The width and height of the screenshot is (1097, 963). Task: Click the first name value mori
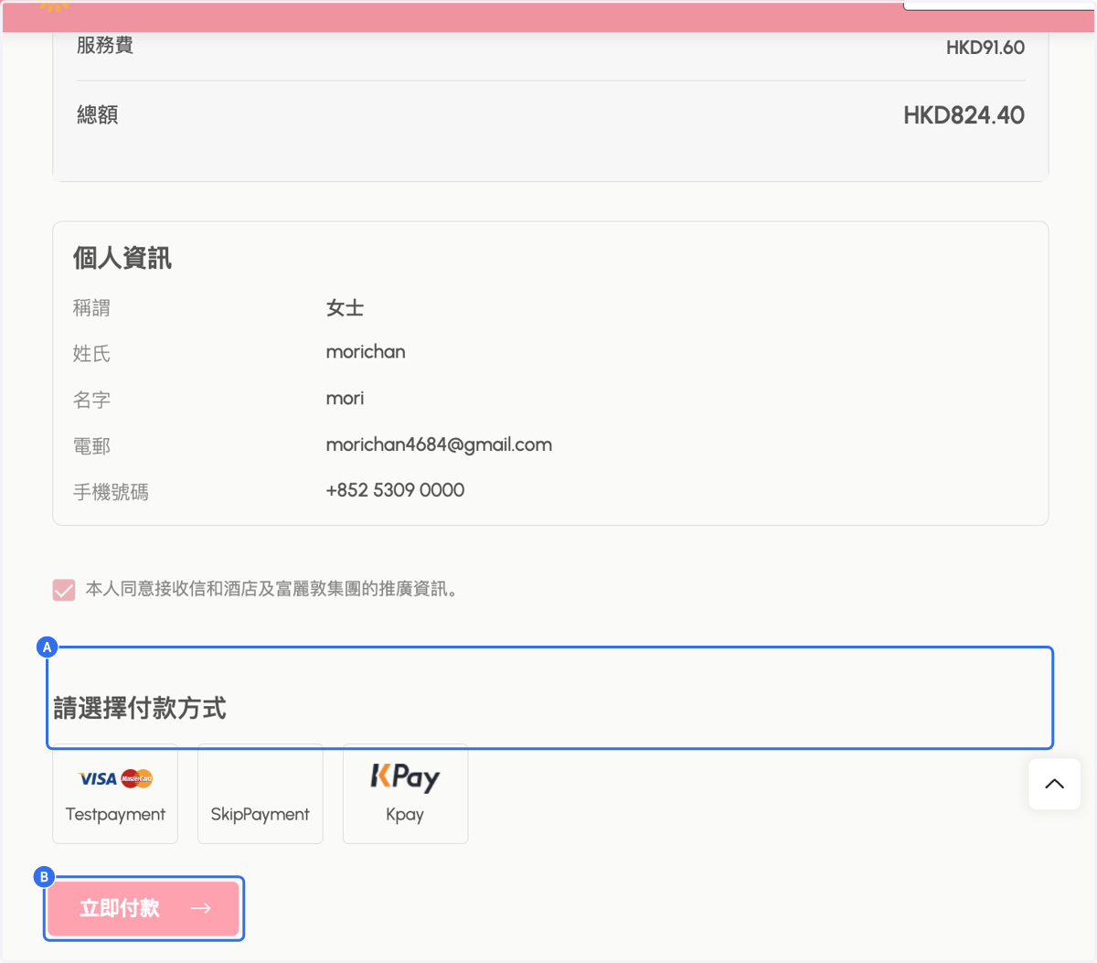345,398
